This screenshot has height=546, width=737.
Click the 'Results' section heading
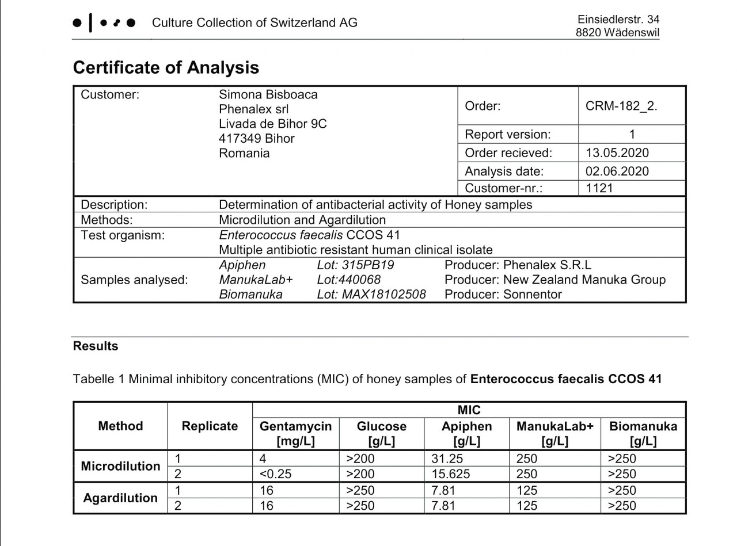[96, 346]
